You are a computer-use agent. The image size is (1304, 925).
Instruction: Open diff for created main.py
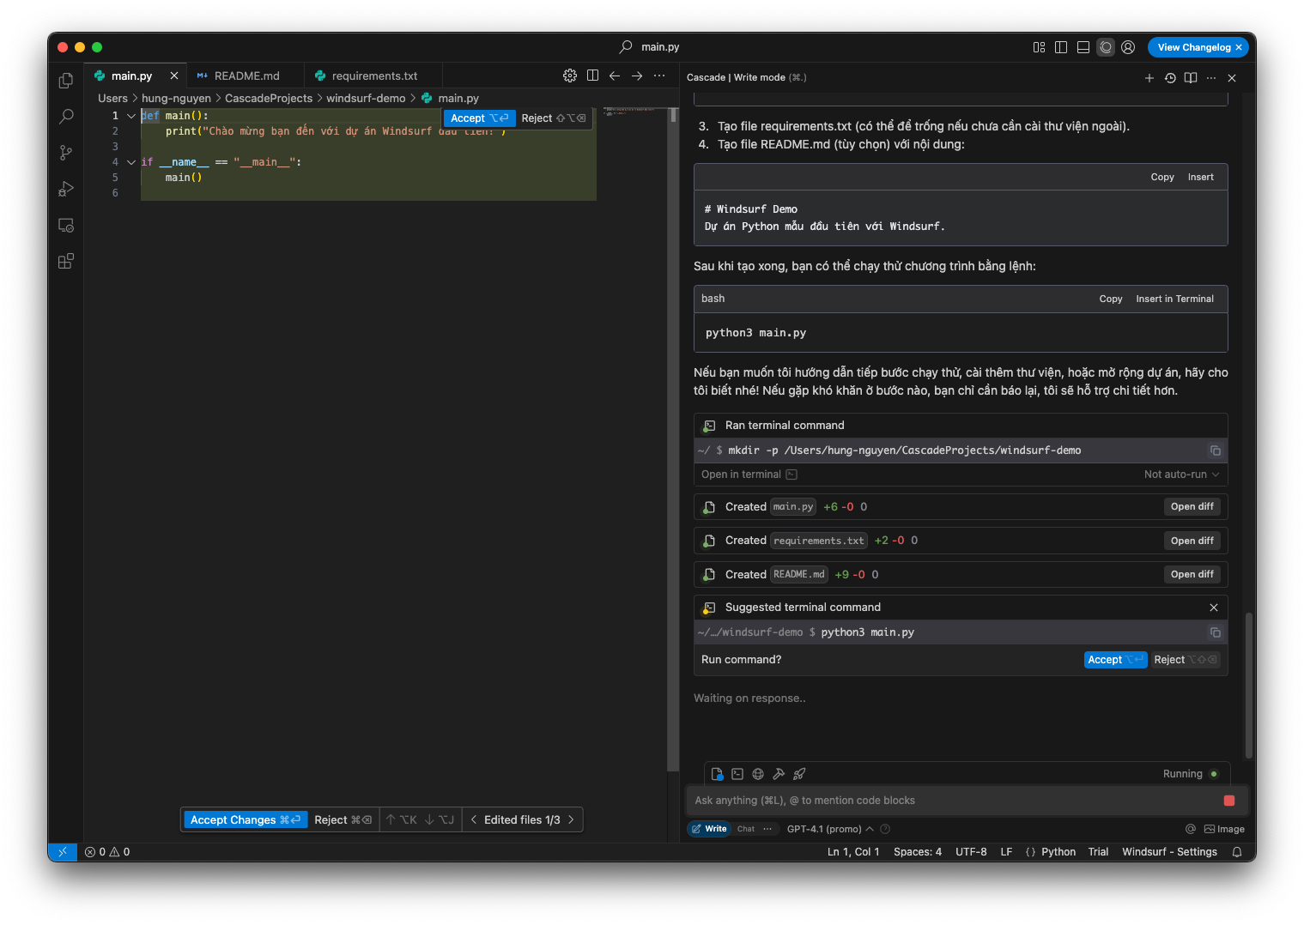tap(1192, 507)
